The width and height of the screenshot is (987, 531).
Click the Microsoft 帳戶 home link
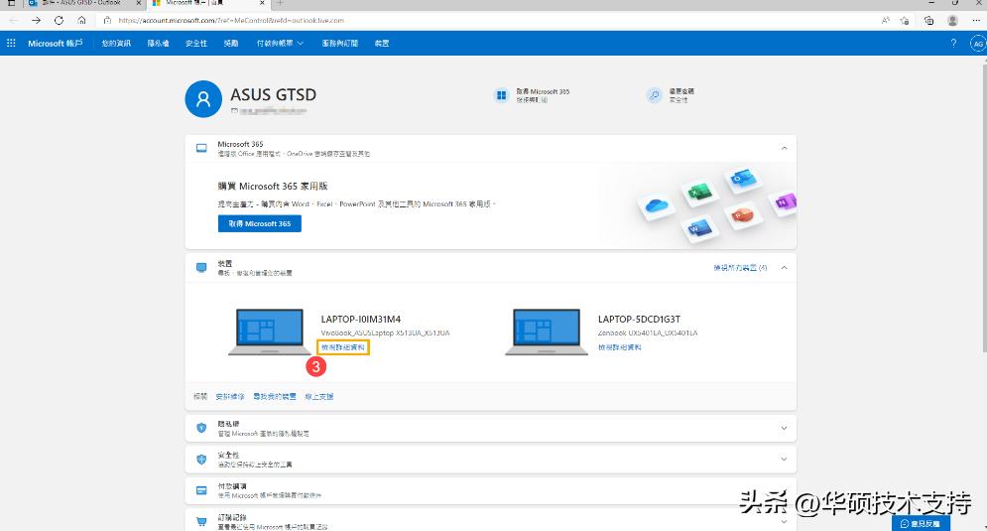(56, 43)
